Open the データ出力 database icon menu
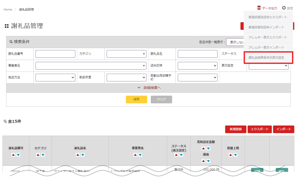The image size is (297, 180). point(260,8)
